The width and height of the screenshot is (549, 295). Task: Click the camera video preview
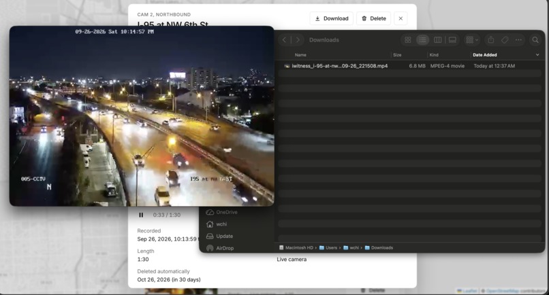(x=142, y=116)
